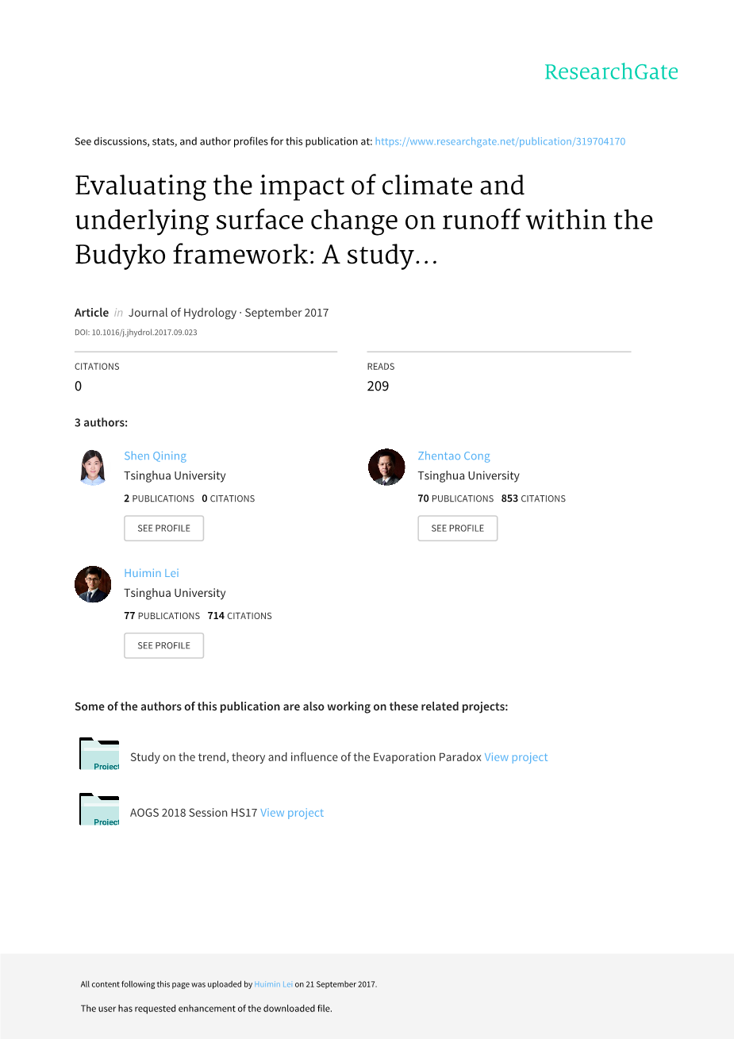The width and height of the screenshot is (734, 1039).
Task: Click the READS count 209
Action: pyautogui.click(x=378, y=386)
